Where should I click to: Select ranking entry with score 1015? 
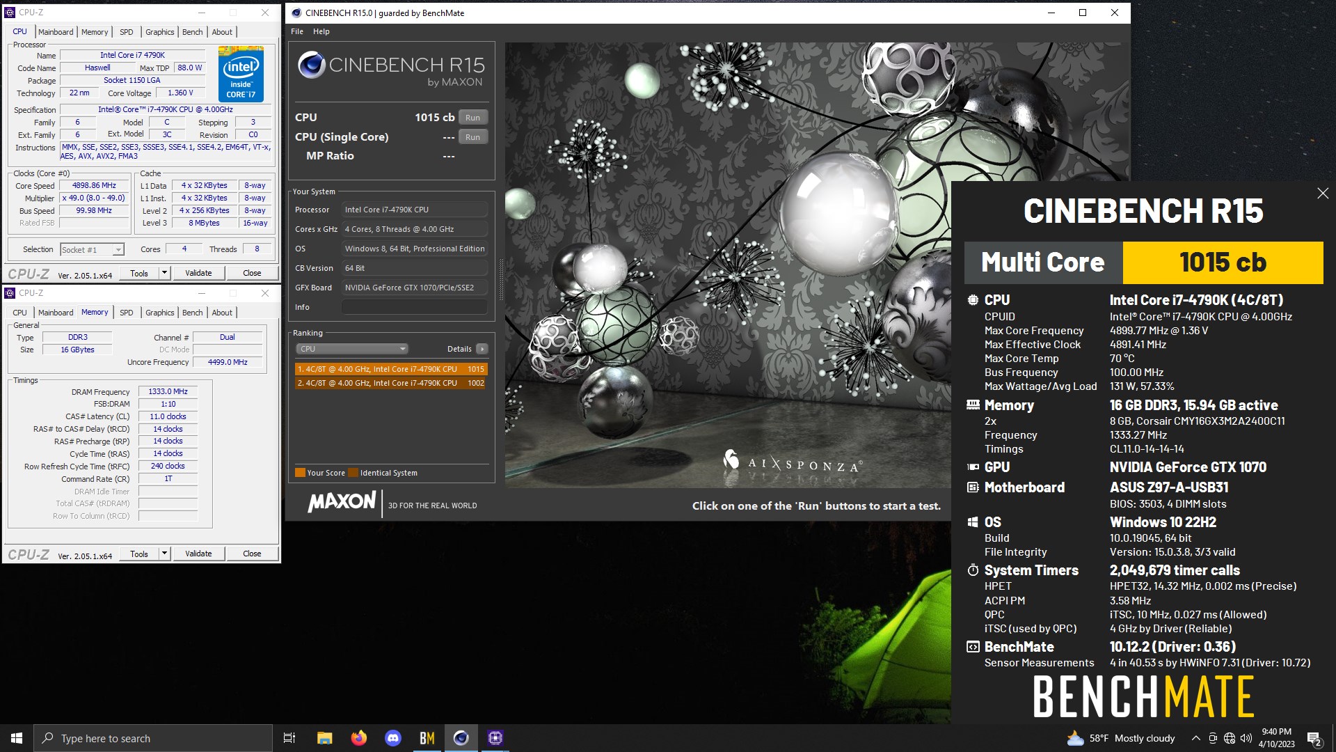(x=391, y=369)
